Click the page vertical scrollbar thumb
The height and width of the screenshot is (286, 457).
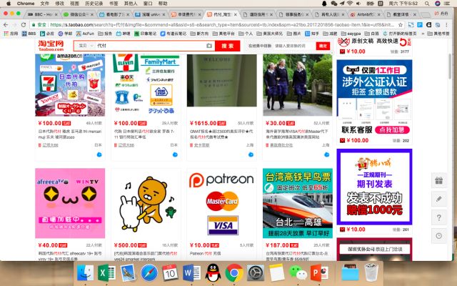[450, 66]
